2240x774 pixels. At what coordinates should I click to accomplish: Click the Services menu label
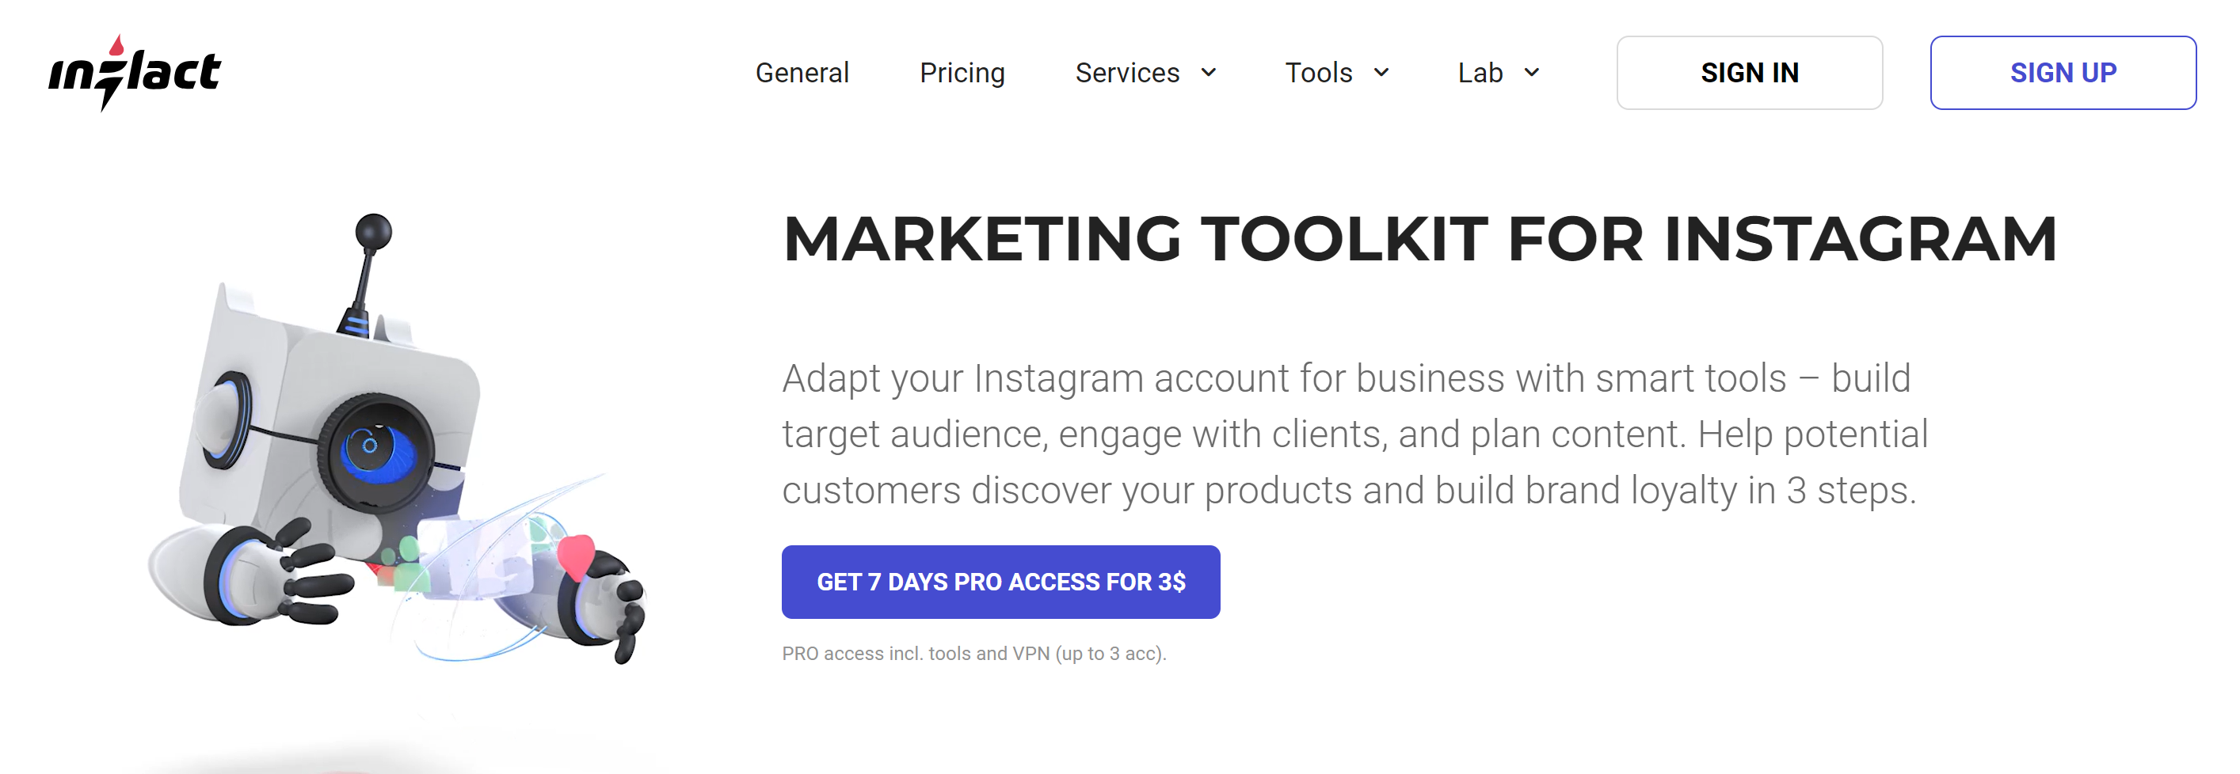click(x=1127, y=73)
